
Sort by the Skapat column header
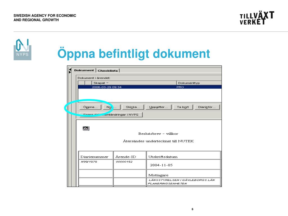coord(134,83)
